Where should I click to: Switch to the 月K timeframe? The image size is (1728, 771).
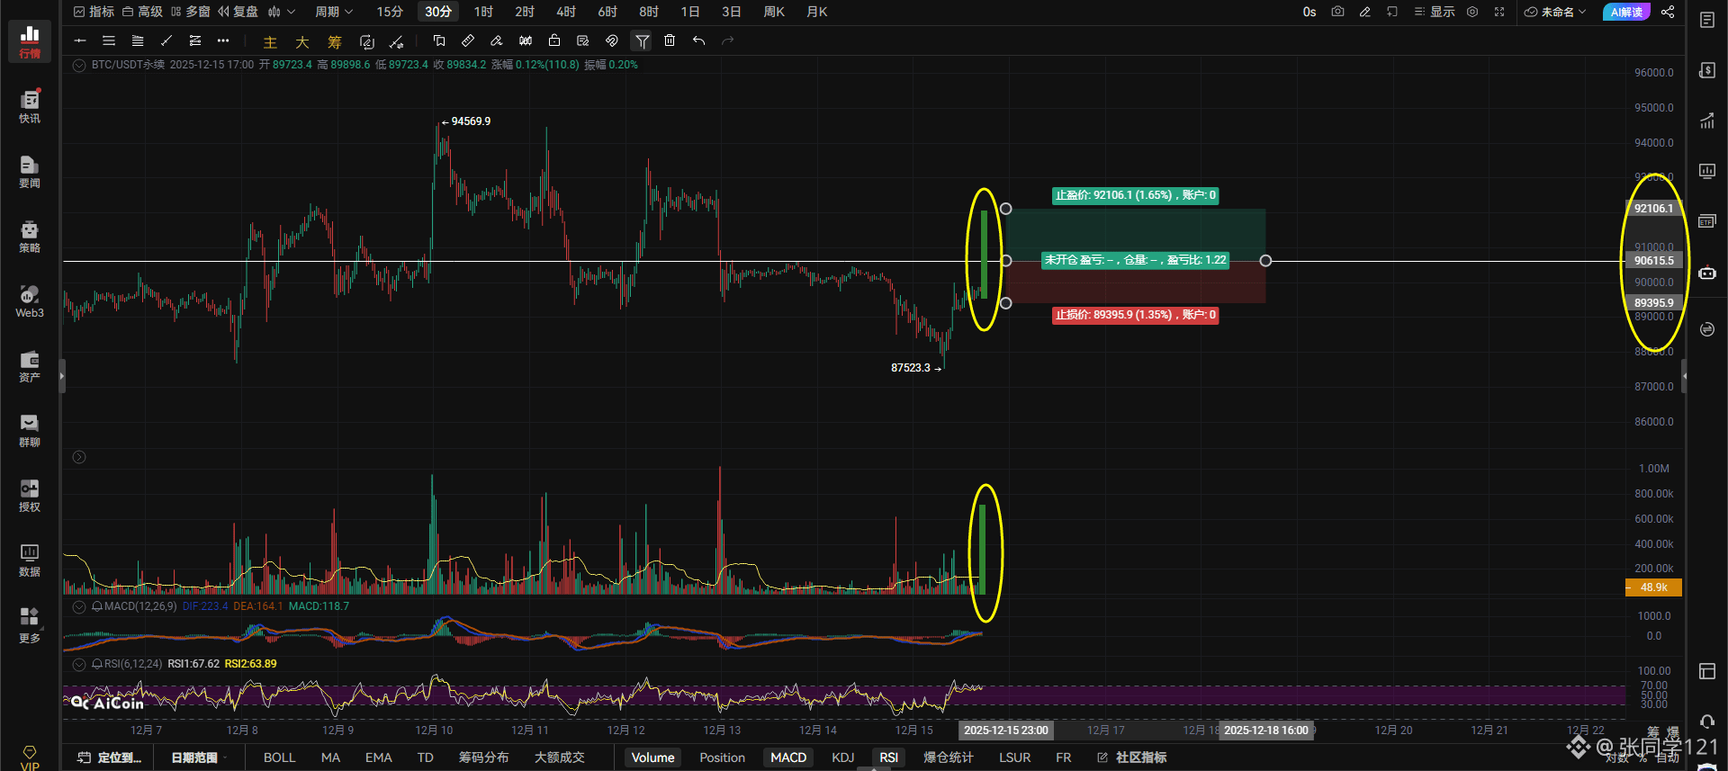pyautogui.click(x=816, y=12)
